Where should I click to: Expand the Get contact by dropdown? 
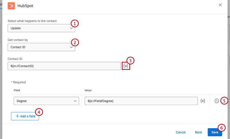(41, 47)
